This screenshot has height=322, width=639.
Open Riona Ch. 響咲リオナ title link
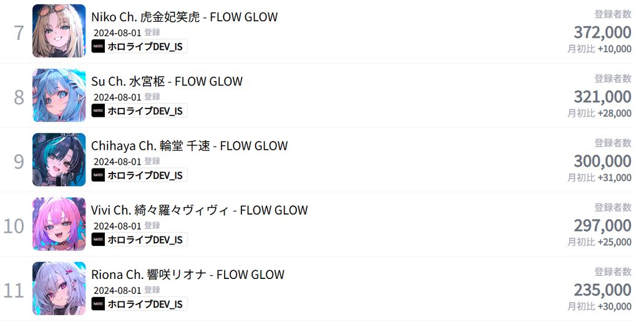(187, 274)
